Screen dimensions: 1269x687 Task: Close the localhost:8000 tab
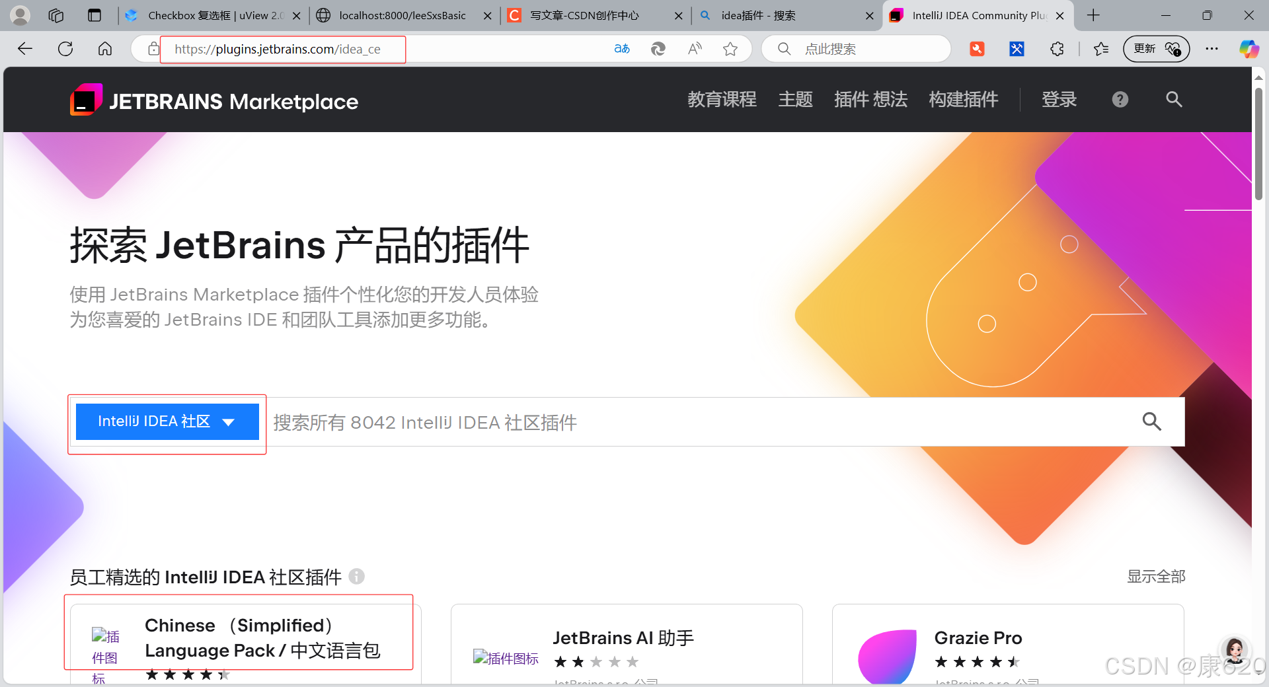click(x=488, y=16)
